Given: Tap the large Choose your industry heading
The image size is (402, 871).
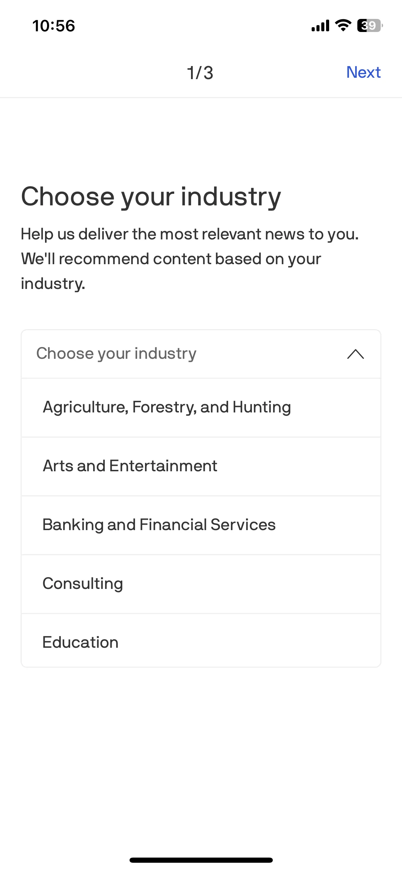Looking at the screenshot, I should pyautogui.click(x=151, y=197).
